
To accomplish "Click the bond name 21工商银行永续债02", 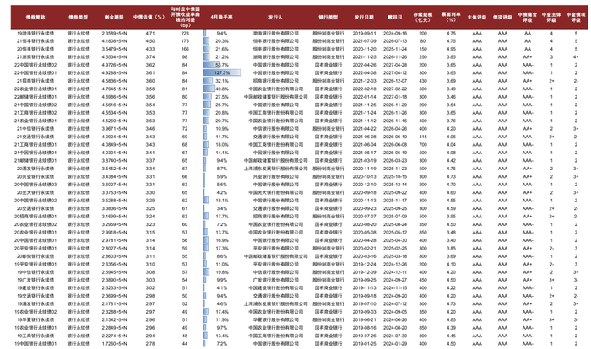I will coord(35,113).
